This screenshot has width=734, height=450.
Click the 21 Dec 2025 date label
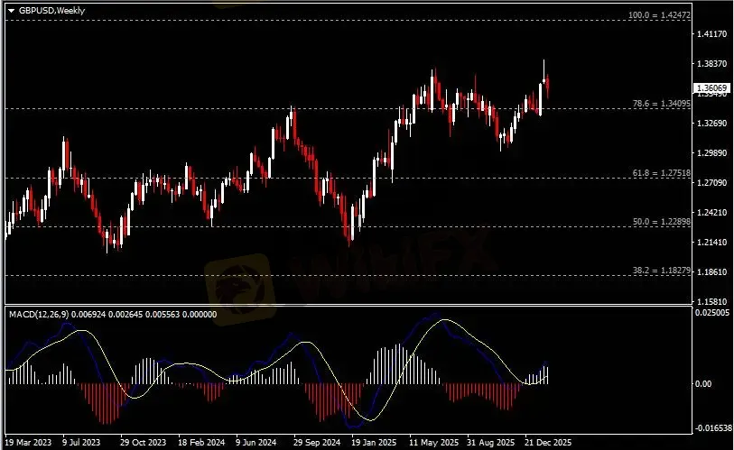click(x=548, y=442)
